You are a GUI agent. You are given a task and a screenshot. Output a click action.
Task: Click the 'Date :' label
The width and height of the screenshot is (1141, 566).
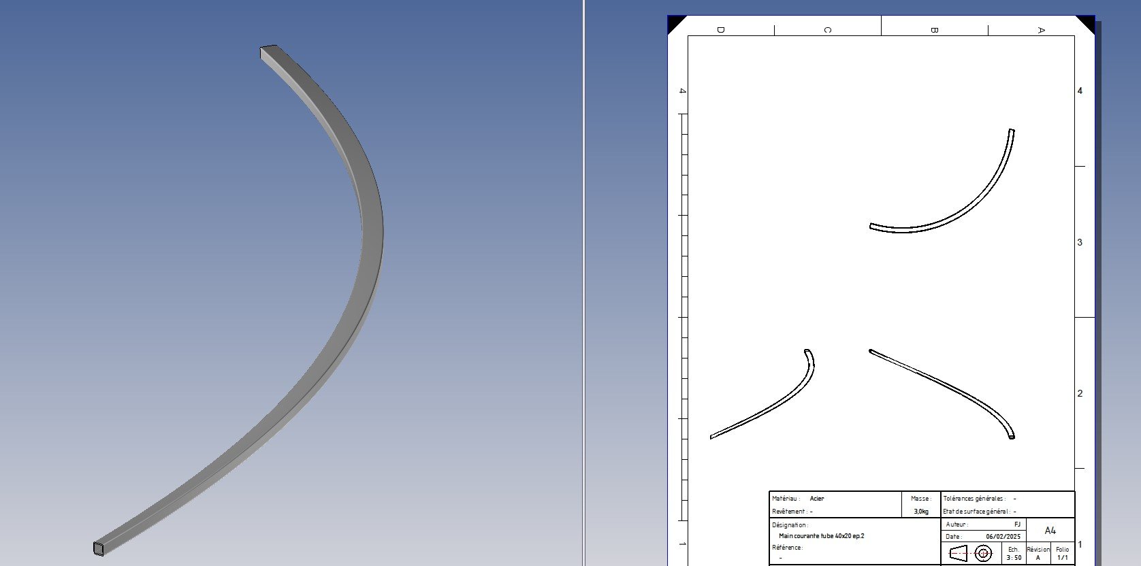[954, 537]
